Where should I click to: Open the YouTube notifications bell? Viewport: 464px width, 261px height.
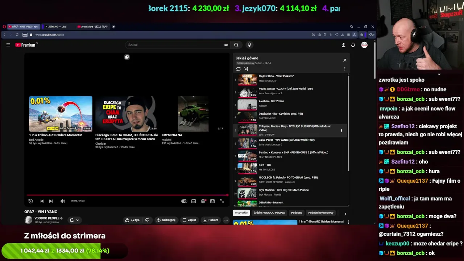353,45
